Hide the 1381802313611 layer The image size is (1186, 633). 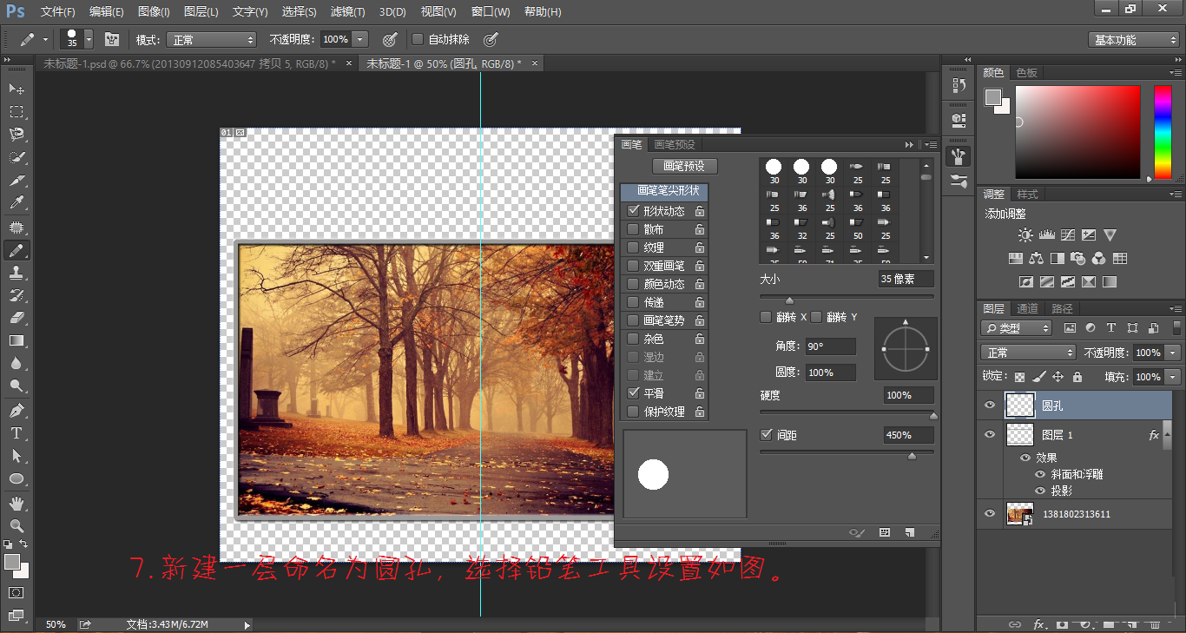[x=990, y=513]
